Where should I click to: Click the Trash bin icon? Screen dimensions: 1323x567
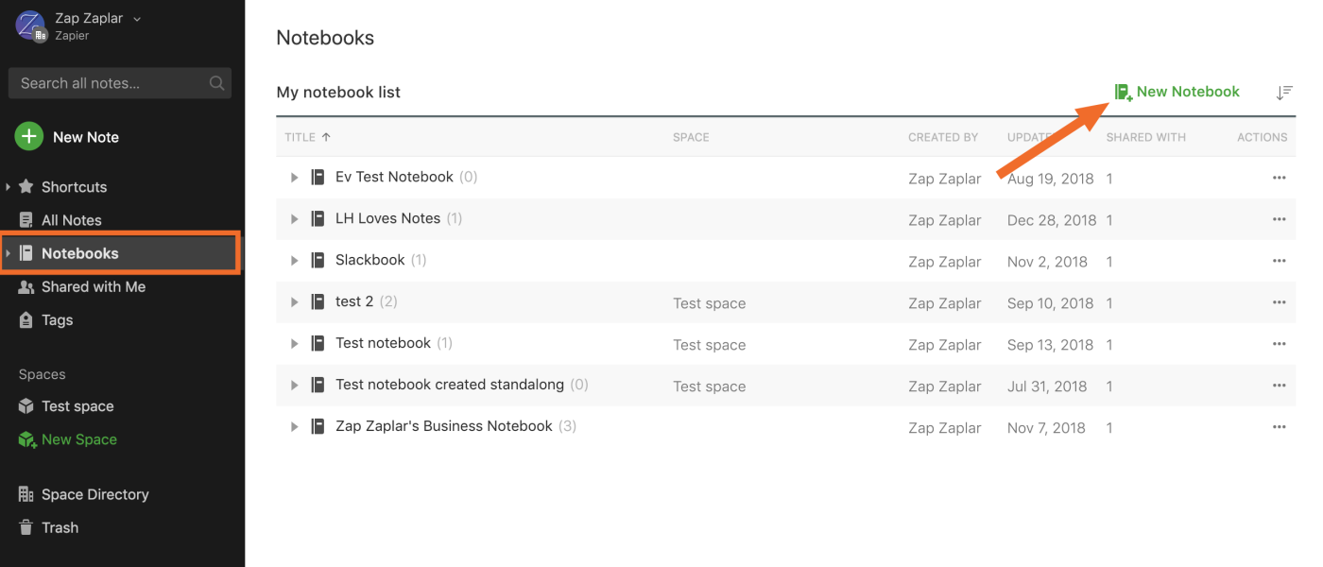(x=26, y=527)
